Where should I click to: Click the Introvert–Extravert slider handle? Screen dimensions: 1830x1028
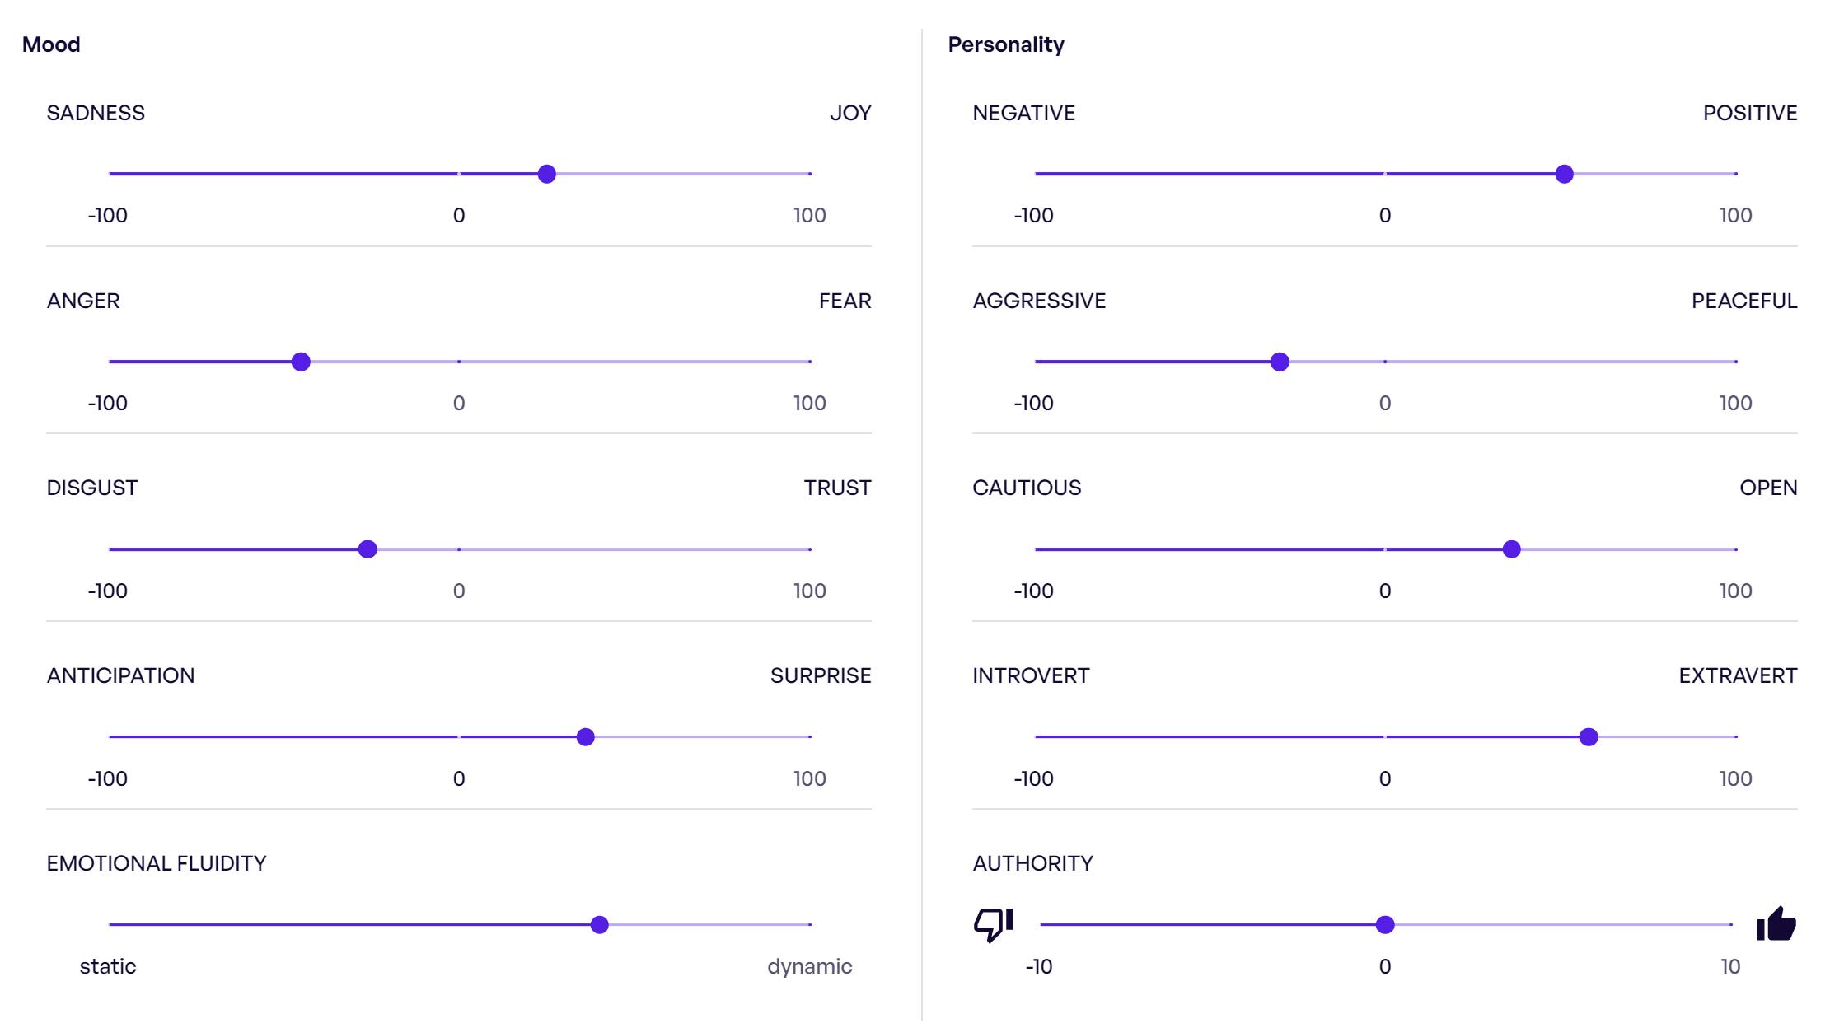click(x=1589, y=737)
